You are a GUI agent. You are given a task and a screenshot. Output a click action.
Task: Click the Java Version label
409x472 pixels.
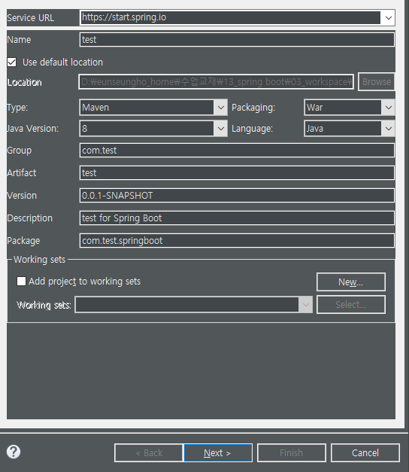click(32, 129)
